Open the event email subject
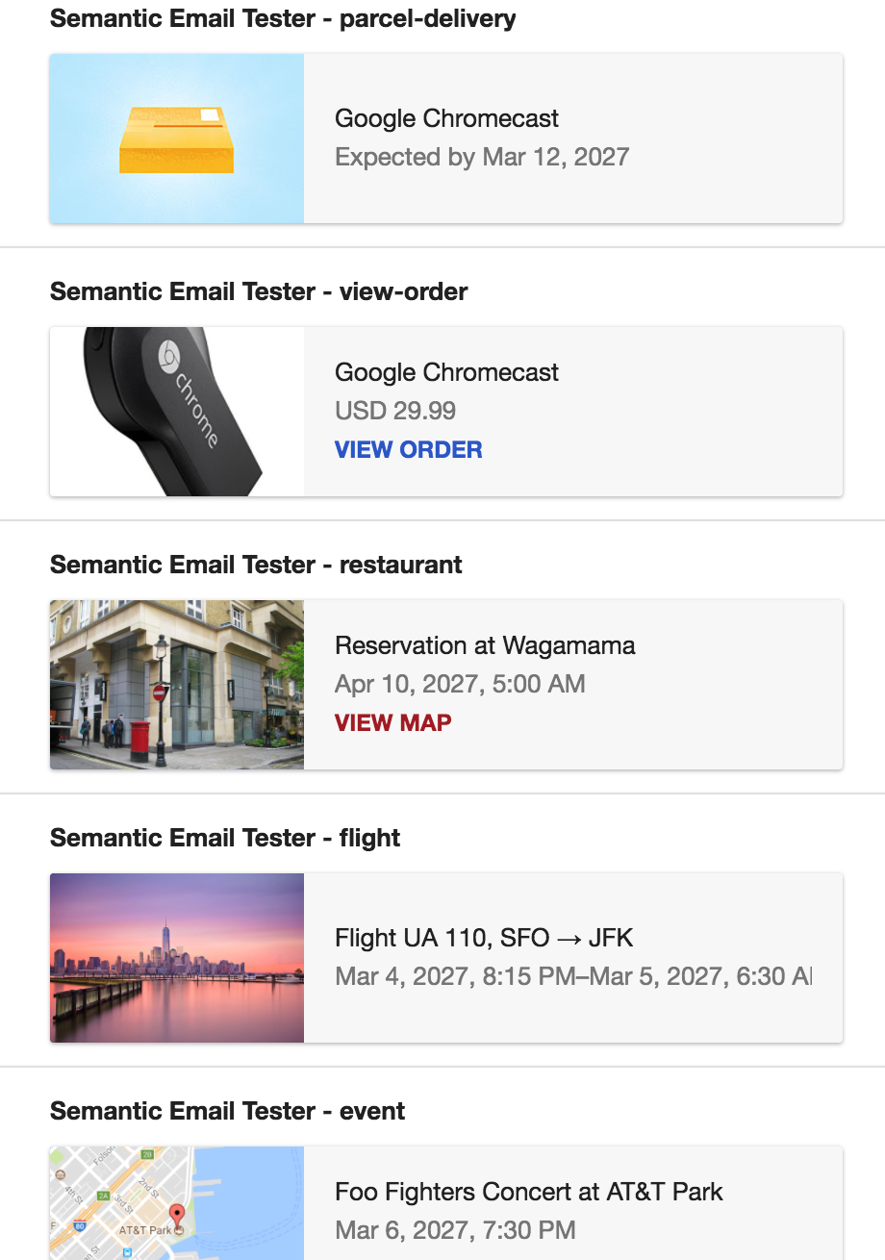This screenshot has width=885, height=1260. tap(228, 1111)
